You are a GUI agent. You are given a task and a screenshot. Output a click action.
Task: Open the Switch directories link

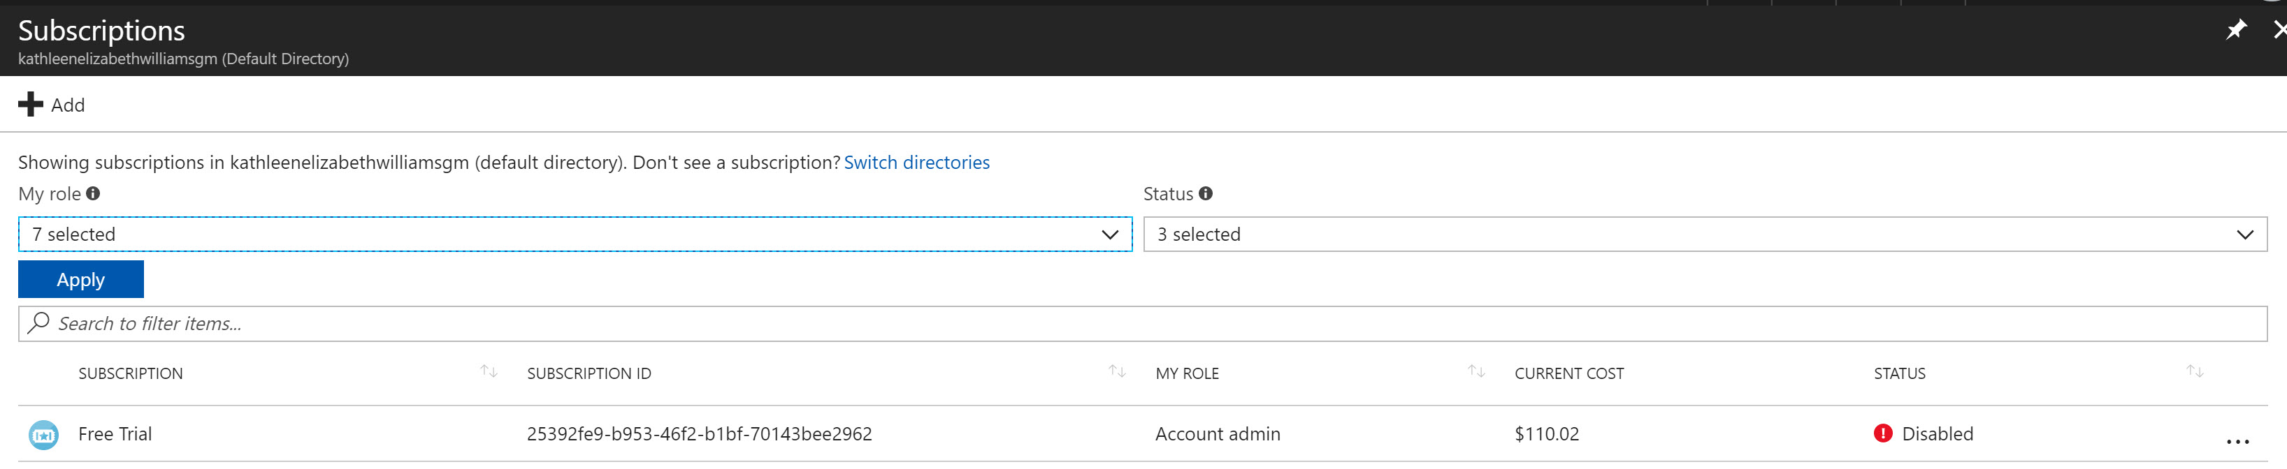[x=916, y=162]
